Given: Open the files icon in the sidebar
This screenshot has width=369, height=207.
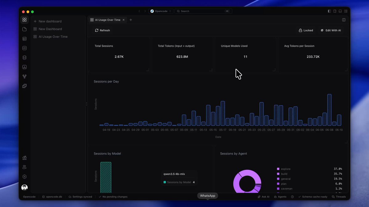Looking at the screenshot, I should 25,29.
